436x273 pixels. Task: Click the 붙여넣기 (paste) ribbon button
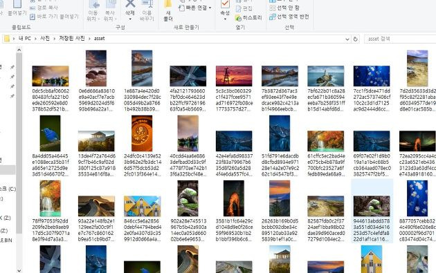(17, 8)
